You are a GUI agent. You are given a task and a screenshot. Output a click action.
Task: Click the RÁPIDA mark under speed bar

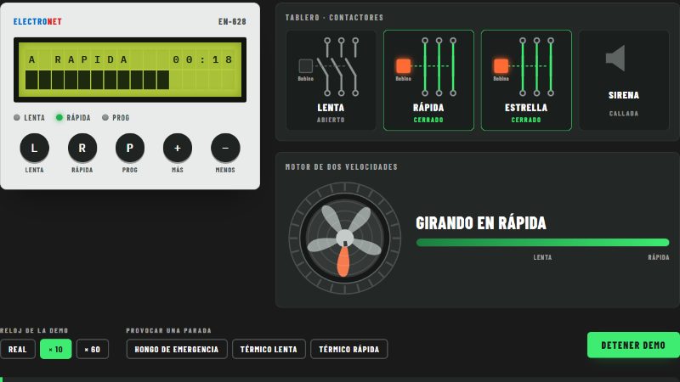pos(658,257)
